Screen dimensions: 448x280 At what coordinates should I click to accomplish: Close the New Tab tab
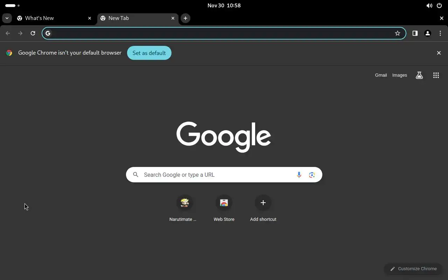point(173,18)
